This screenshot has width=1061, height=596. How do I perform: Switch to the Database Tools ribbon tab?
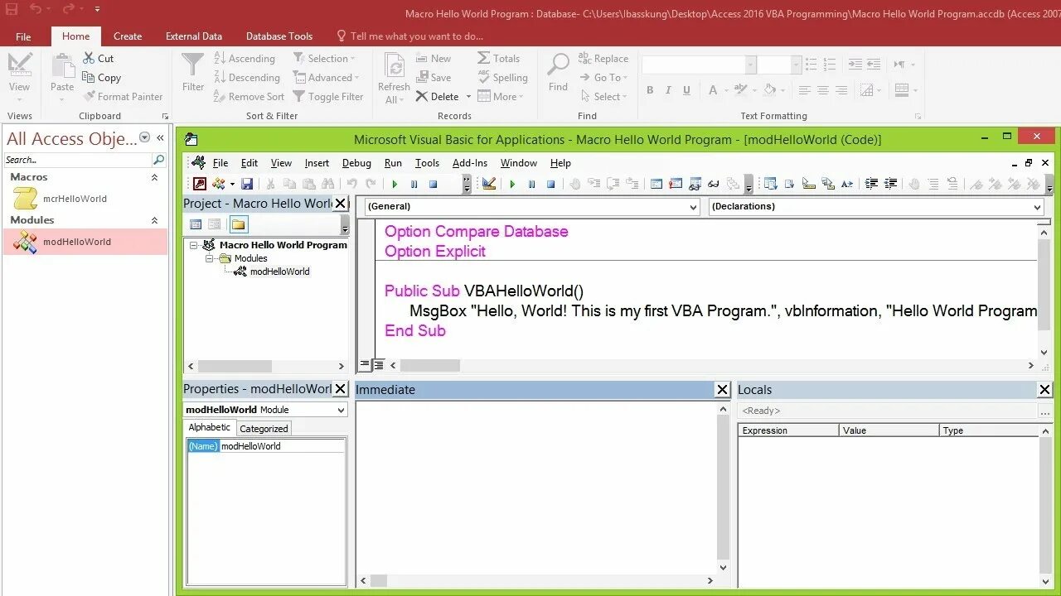(x=279, y=36)
